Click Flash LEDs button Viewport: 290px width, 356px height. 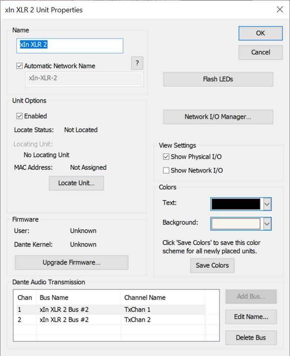click(218, 79)
